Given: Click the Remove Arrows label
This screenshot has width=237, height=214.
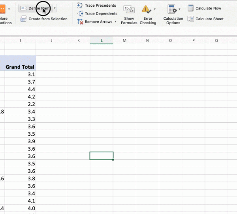Looking at the screenshot, I should point(98,22).
